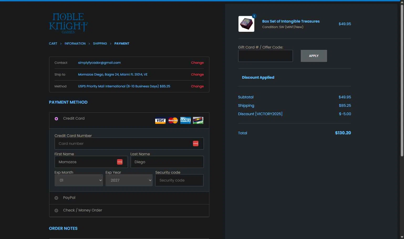Click the APPLY offer code button
Viewport: 404px width, 239px height.
pos(314,56)
